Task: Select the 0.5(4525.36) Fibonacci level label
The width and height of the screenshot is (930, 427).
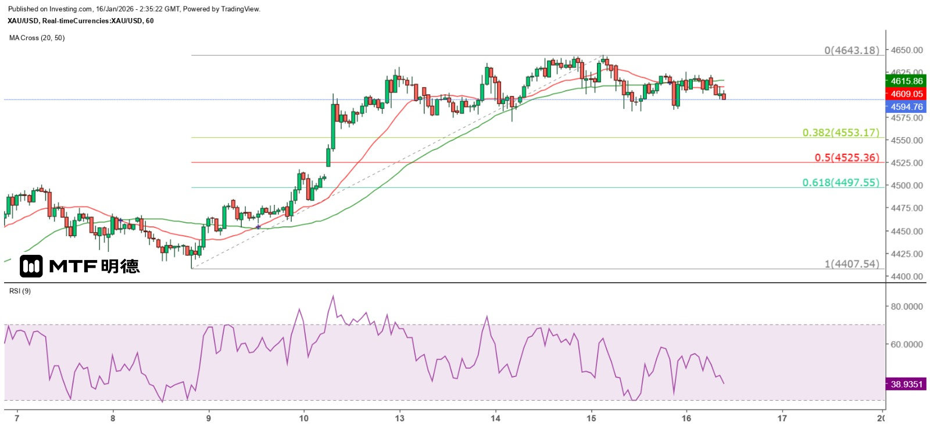Action: point(846,158)
